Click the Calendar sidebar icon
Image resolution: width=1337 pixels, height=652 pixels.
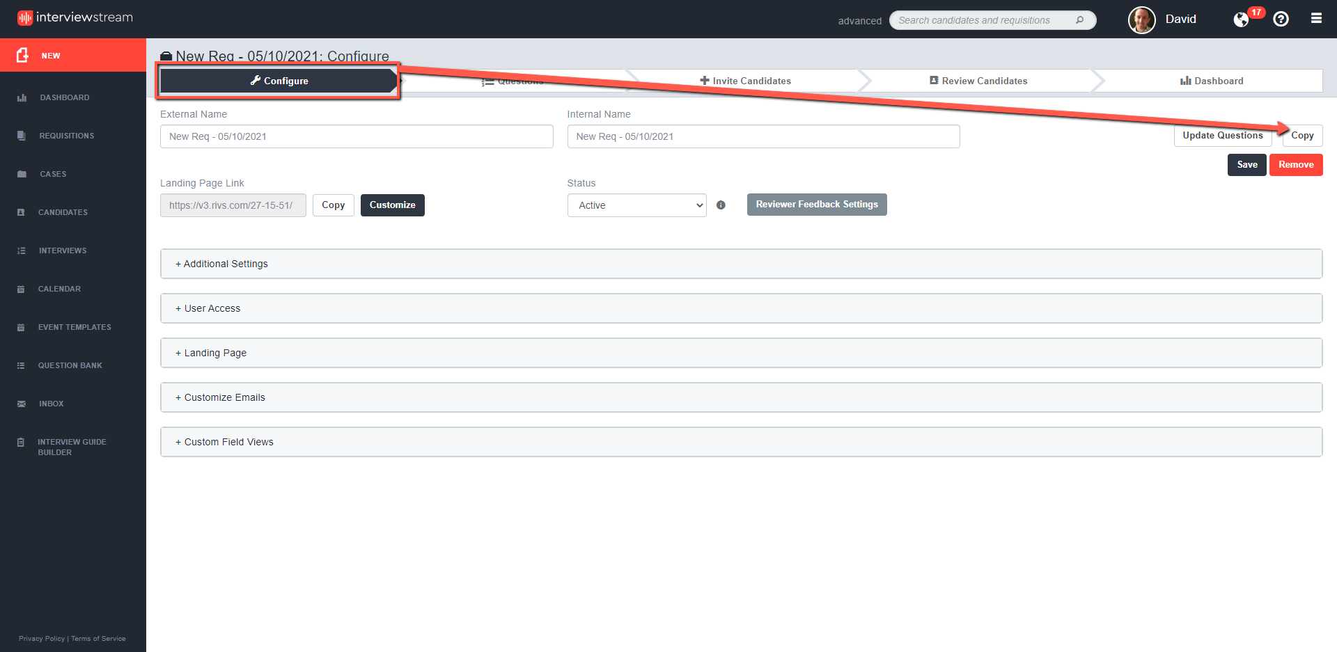21,289
